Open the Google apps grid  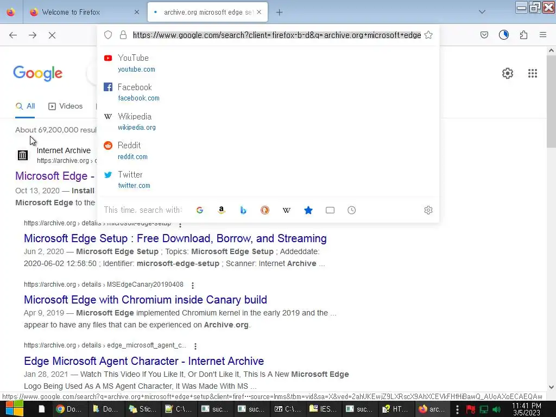(x=532, y=73)
